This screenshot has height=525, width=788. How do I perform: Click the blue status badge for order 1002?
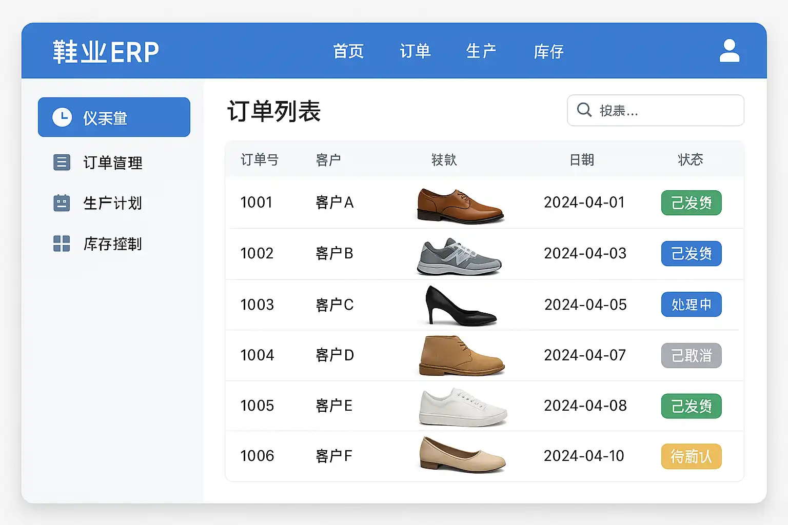pyautogui.click(x=691, y=253)
